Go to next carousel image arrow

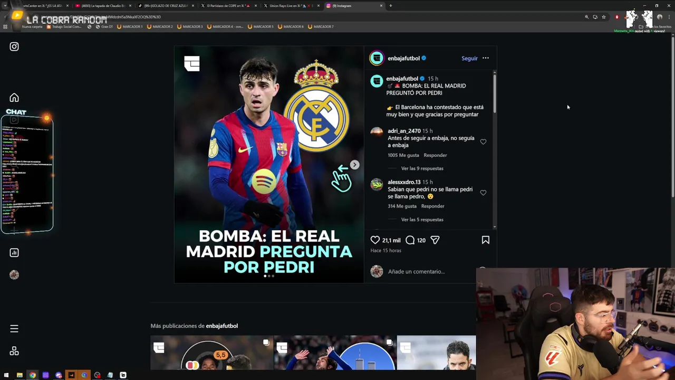(x=355, y=165)
